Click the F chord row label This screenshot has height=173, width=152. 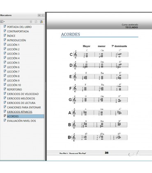coord(70,89)
